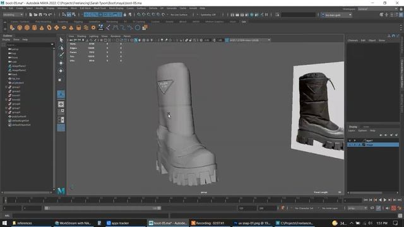Expand group7 in the Outliner
Viewport: 404px width, 227px height.
pos(6,108)
